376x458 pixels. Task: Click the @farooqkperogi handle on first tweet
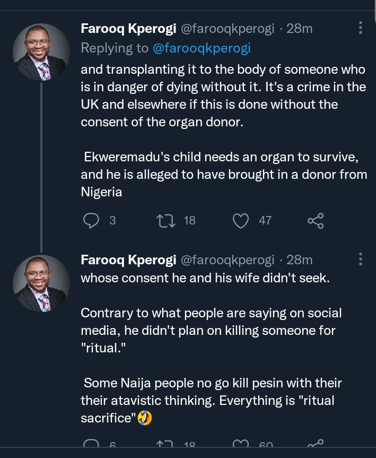pos(228,29)
